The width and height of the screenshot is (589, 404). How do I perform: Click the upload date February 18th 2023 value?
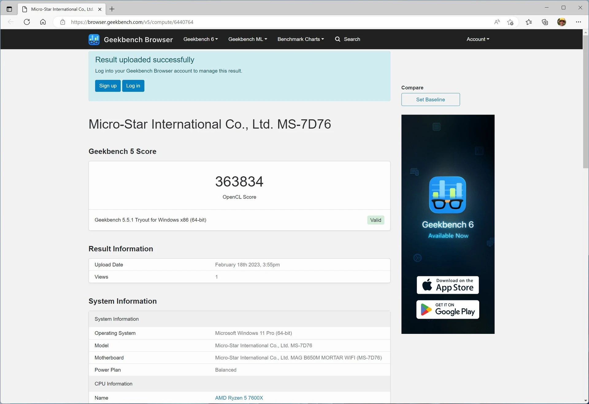(x=247, y=265)
